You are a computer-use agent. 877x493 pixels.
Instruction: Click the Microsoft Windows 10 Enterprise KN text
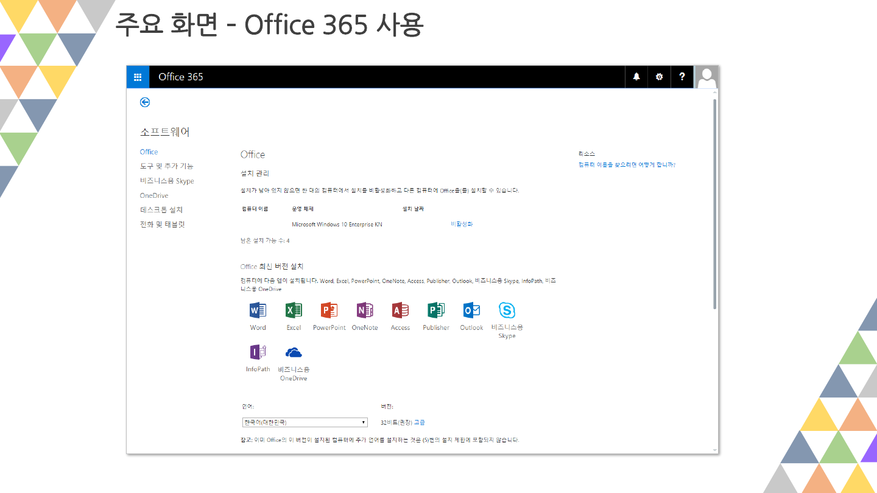click(x=337, y=225)
